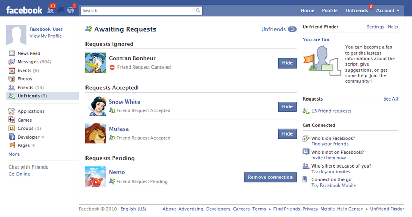
Task: Open Privacy footer link
Action: click(311, 209)
